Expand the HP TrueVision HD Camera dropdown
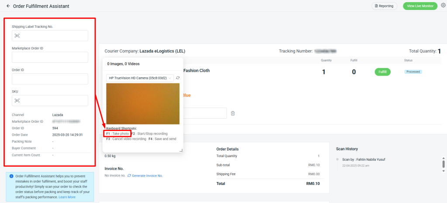The height and width of the screenshot is (203, 447). (x=140, y=78)
